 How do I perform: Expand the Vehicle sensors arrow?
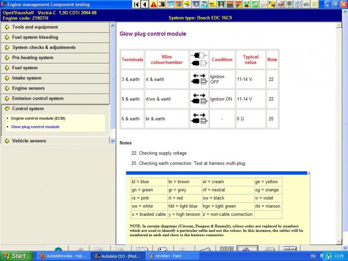[x=7, y=141]
